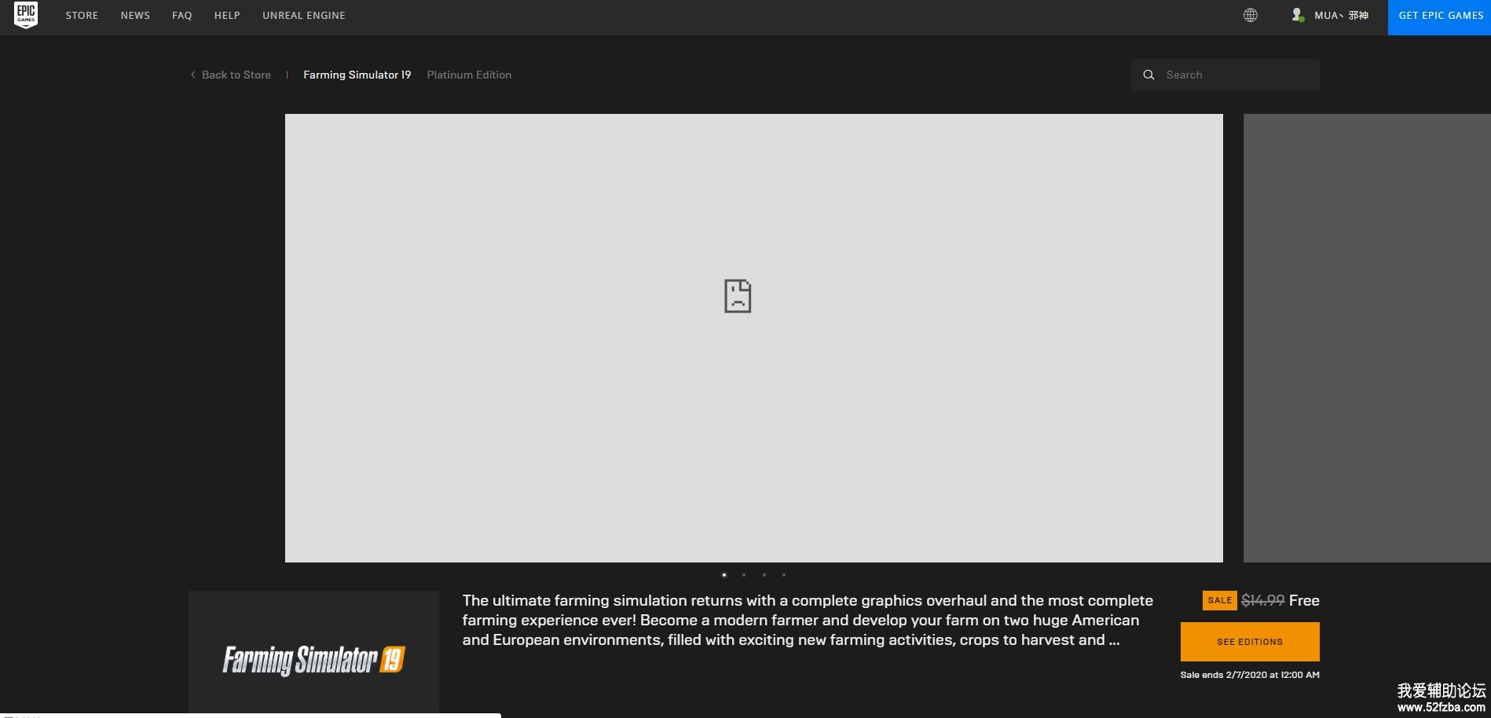Viewport: 1491px width, 718px height.
Task: Go Back to Store link
Action: (x=236, y=75)
